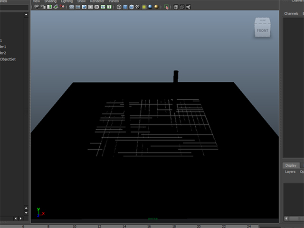Toggle the Safe Action icon
304x228 pixels.
[x=103, y=7]
